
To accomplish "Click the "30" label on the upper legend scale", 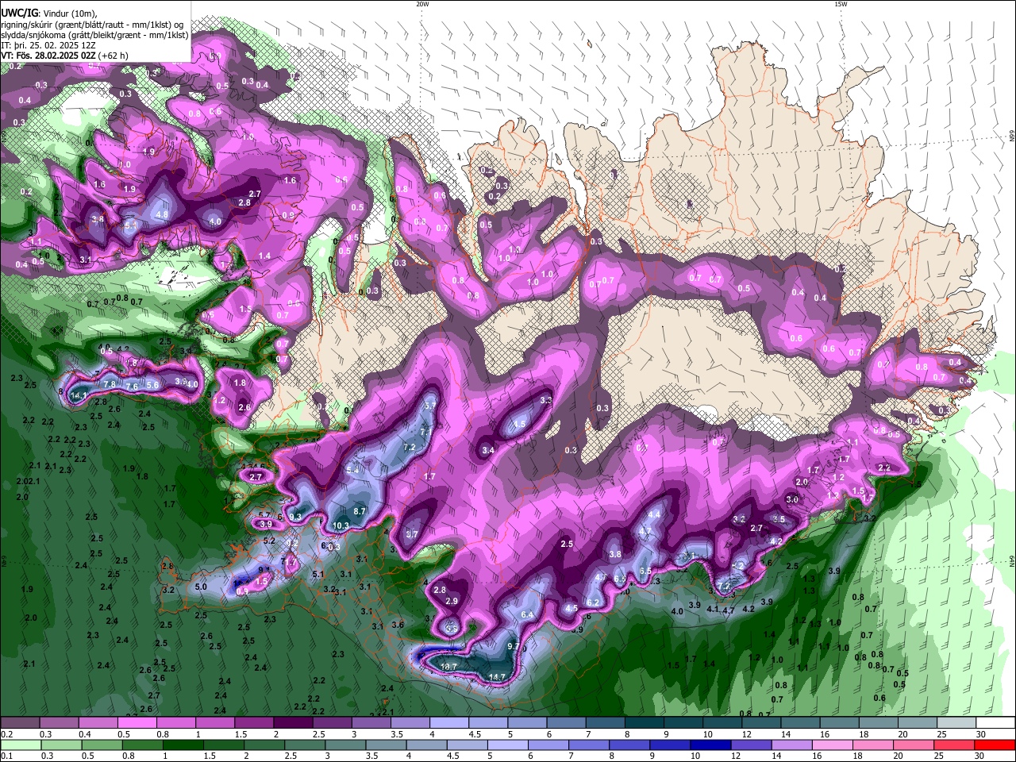I will point(981,734).
